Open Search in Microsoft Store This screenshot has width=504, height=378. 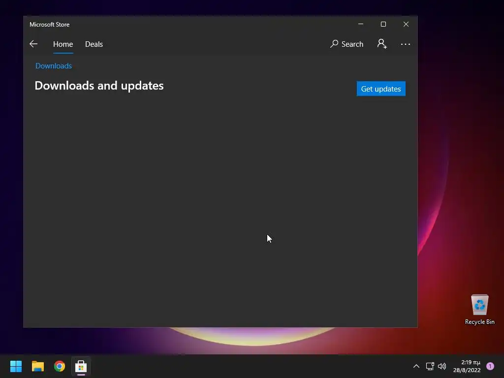click(x=346, y=44)
